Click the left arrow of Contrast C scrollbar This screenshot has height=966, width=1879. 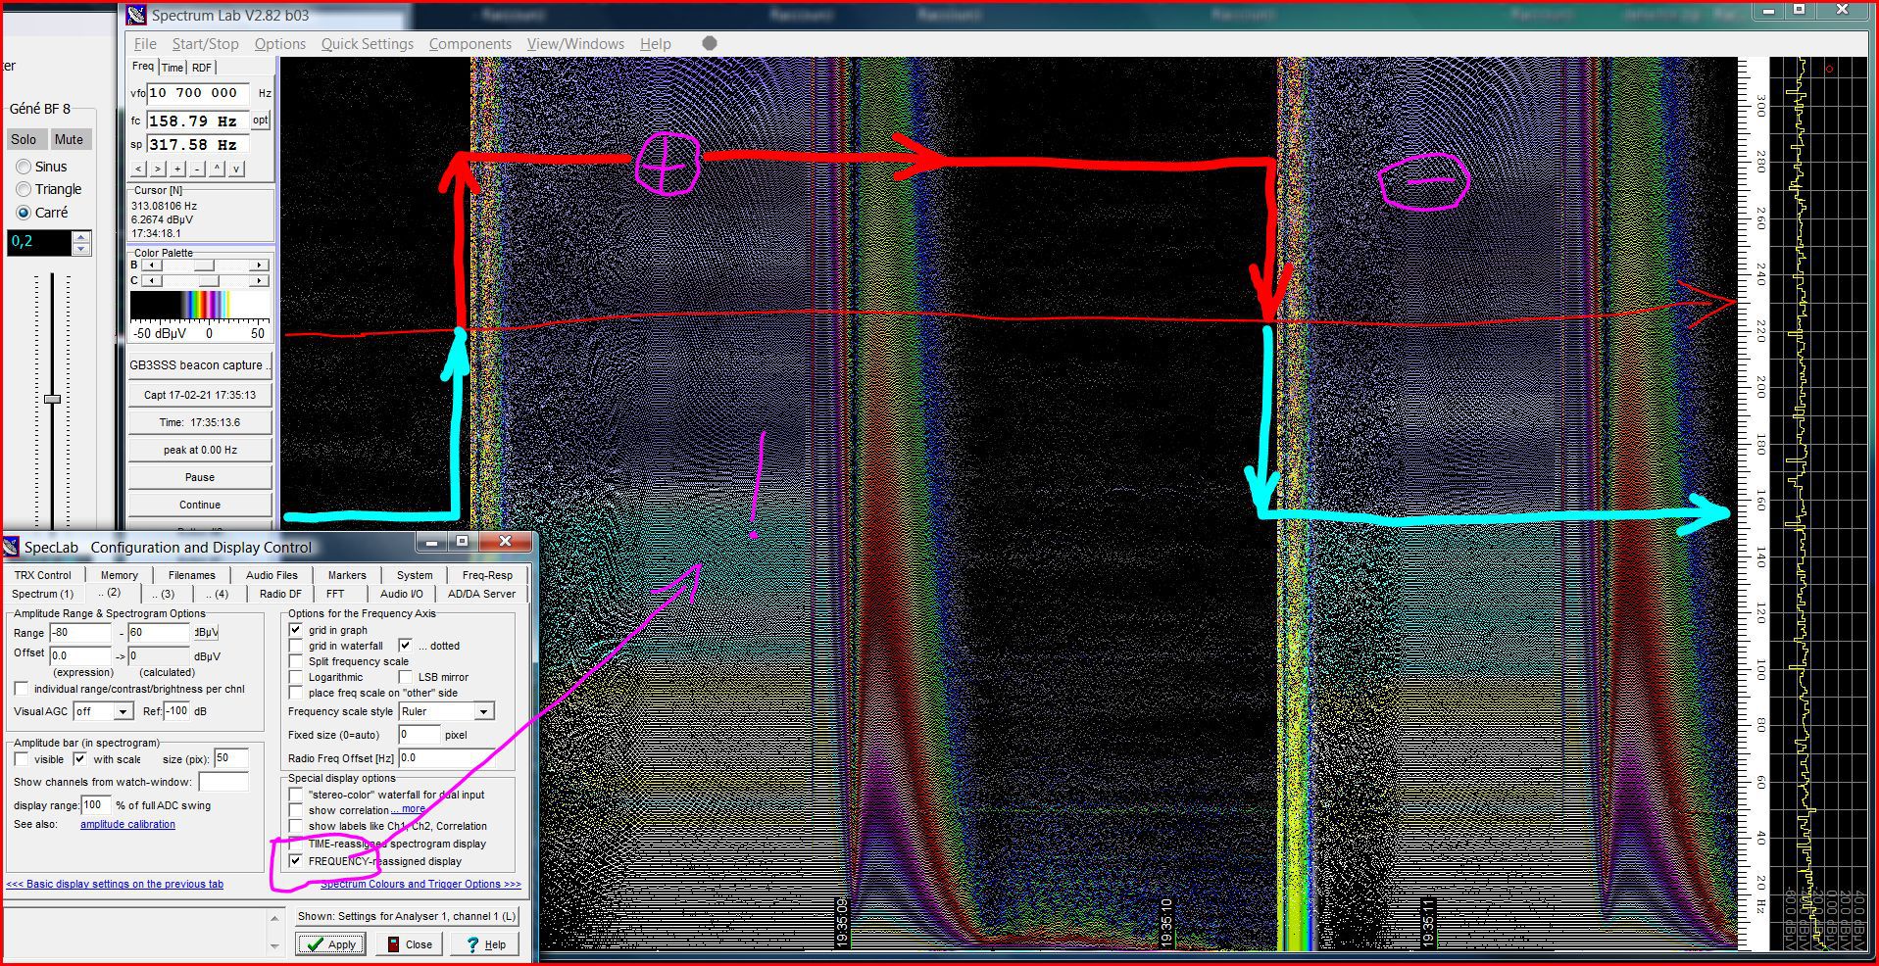150,281
